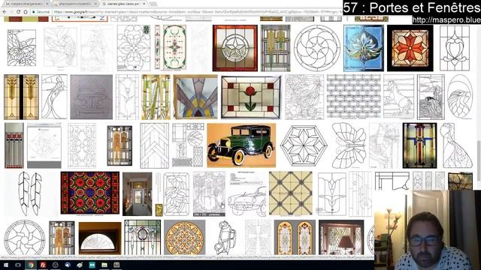Switch to the Gmail tab
Image resolution: width=481 pixels, height=270 pixels.
25,4
